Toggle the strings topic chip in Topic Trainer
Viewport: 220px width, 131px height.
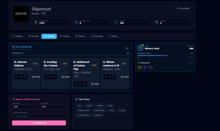click(122, 110)
